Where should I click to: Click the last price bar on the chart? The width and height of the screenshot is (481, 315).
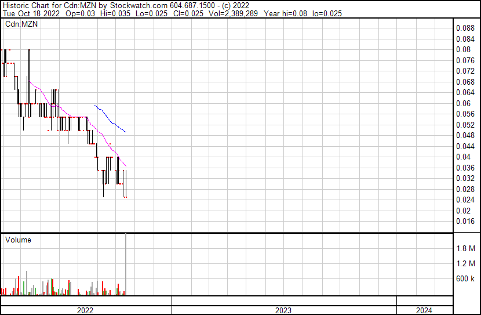tap(125, 184)
